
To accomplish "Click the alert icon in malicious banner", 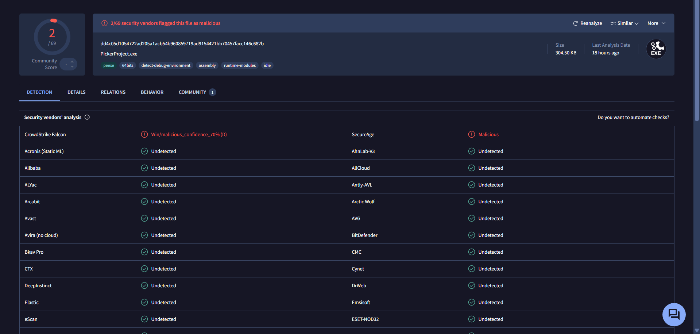I will point(104,23).
